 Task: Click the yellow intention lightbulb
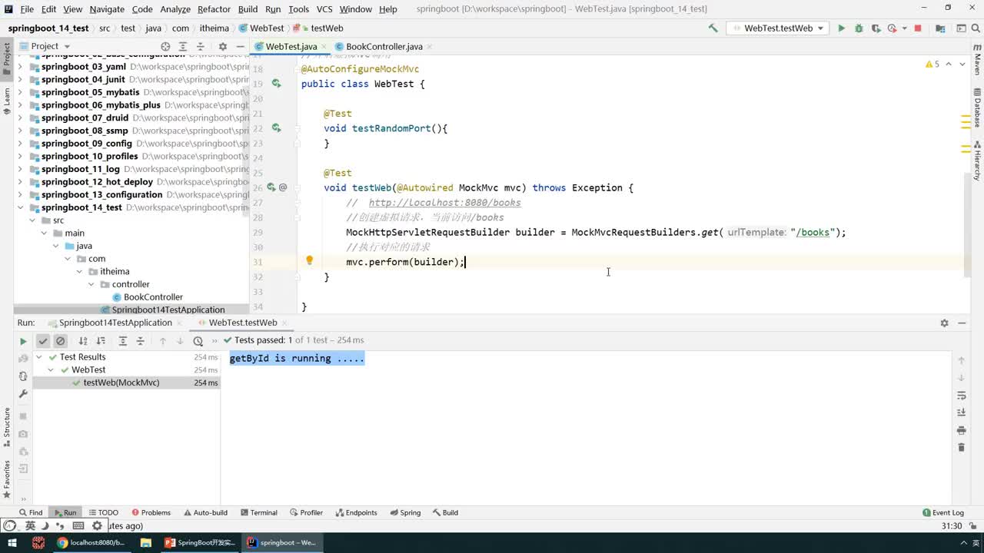pyautogui.click(x=309, y=261)
